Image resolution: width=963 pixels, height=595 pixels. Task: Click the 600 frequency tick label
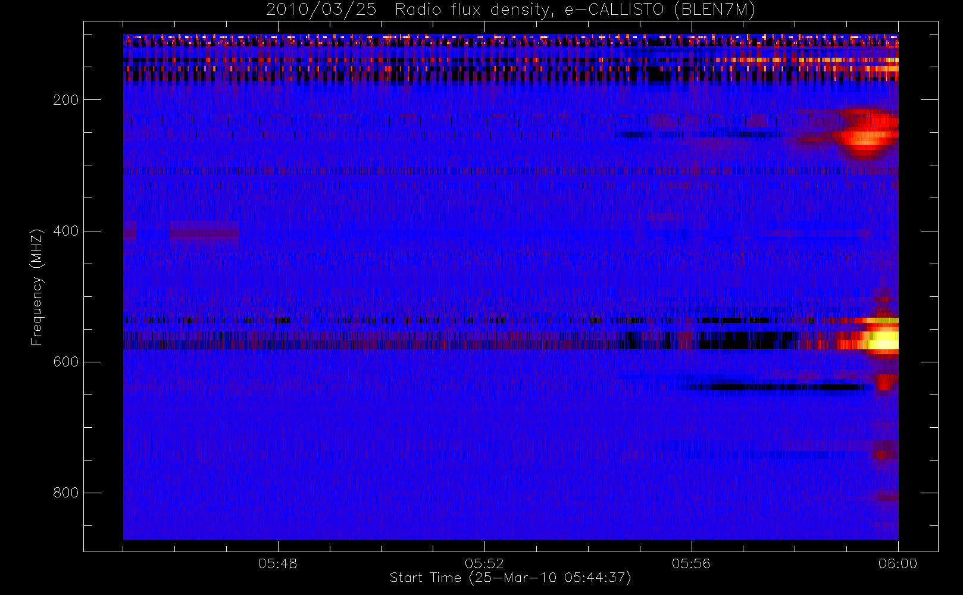click(x=65, y=362)
